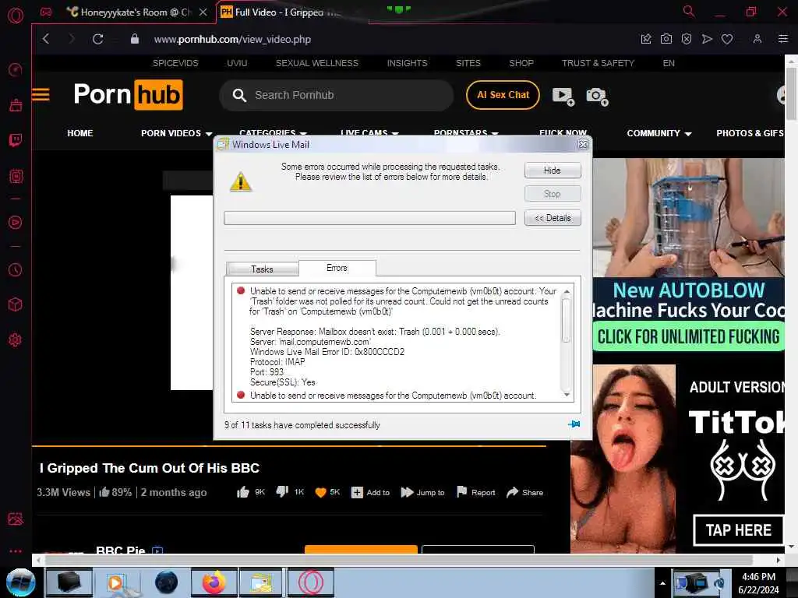The height and width of the screenshot is (598, 798).
Task: Click the errors list scroll up arrow
Action: [x=567, y=291]
